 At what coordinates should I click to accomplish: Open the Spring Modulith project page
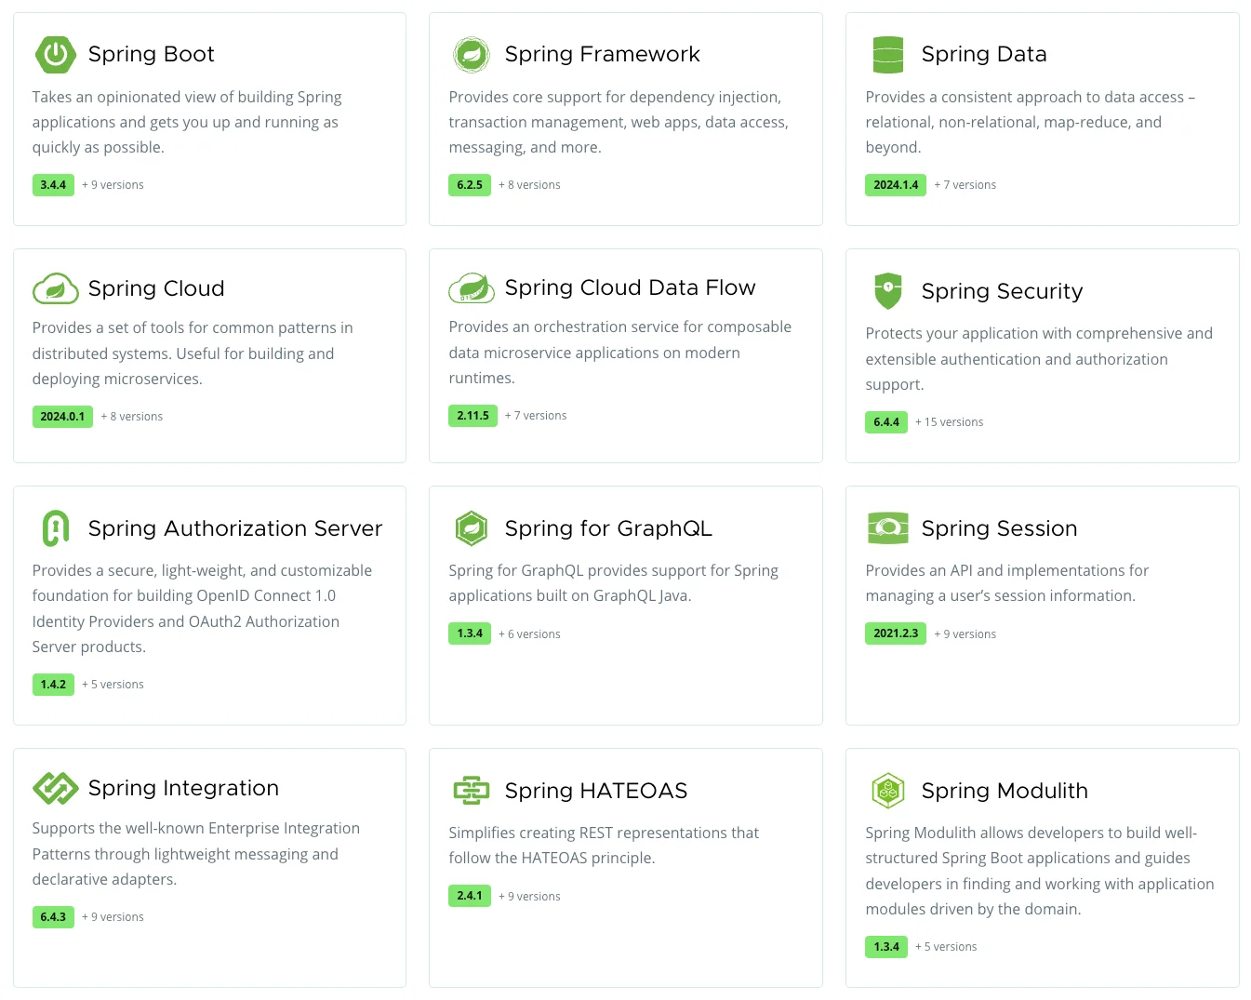pos(1005,790)
